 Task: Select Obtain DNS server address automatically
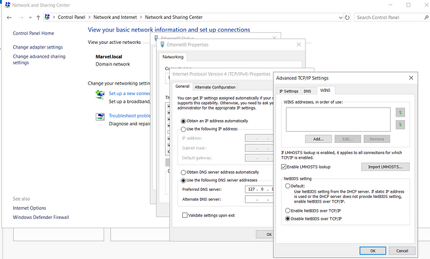point(183,172)
